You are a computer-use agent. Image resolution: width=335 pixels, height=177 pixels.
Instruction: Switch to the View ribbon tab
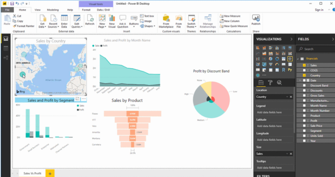(38, 10)
